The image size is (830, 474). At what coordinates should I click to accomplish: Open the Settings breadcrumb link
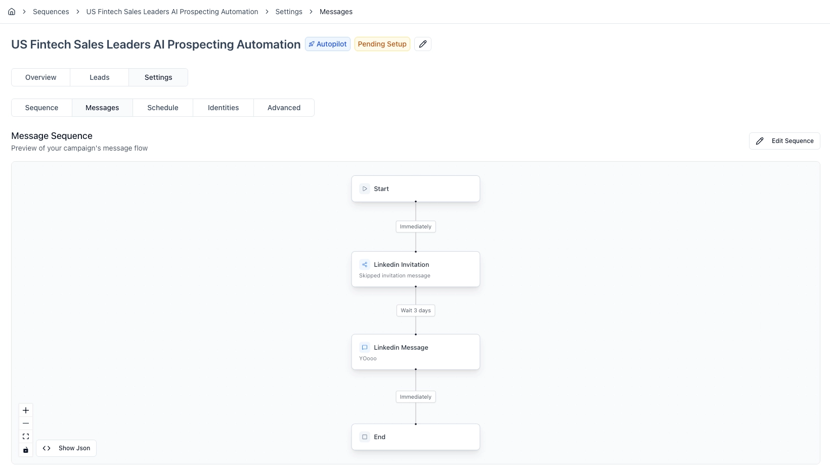click(x=289, y=12)
